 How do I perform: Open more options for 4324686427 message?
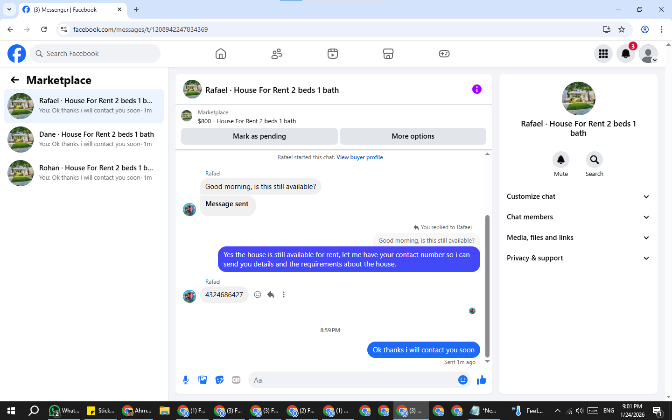[284, 294]
